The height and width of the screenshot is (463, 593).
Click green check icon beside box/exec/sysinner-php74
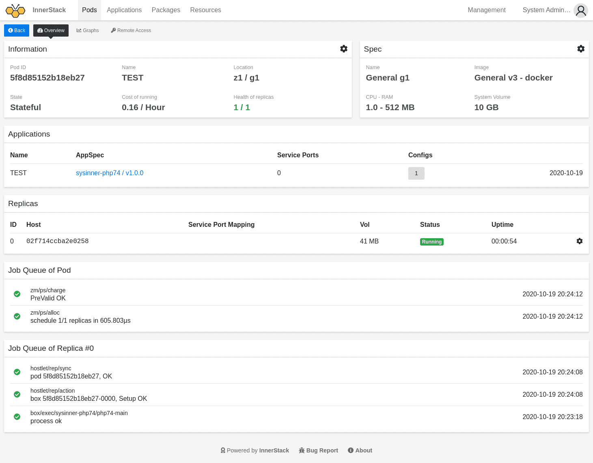coord(17,417)
